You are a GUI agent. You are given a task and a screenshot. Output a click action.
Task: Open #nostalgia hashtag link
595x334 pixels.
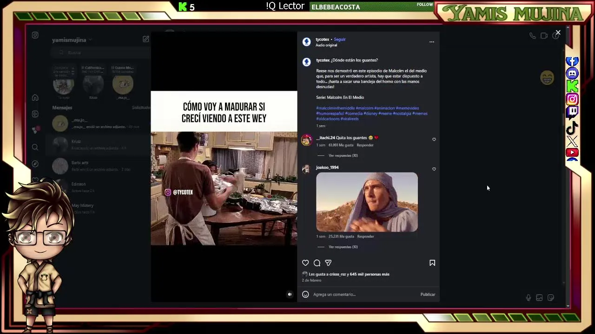[402, 113]
